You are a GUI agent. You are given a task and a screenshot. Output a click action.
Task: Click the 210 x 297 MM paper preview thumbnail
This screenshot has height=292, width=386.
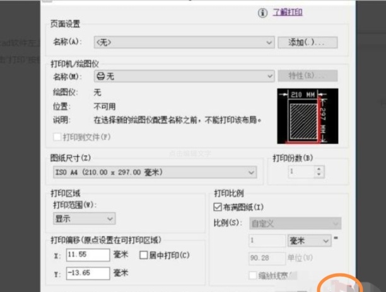click(307, 116)
